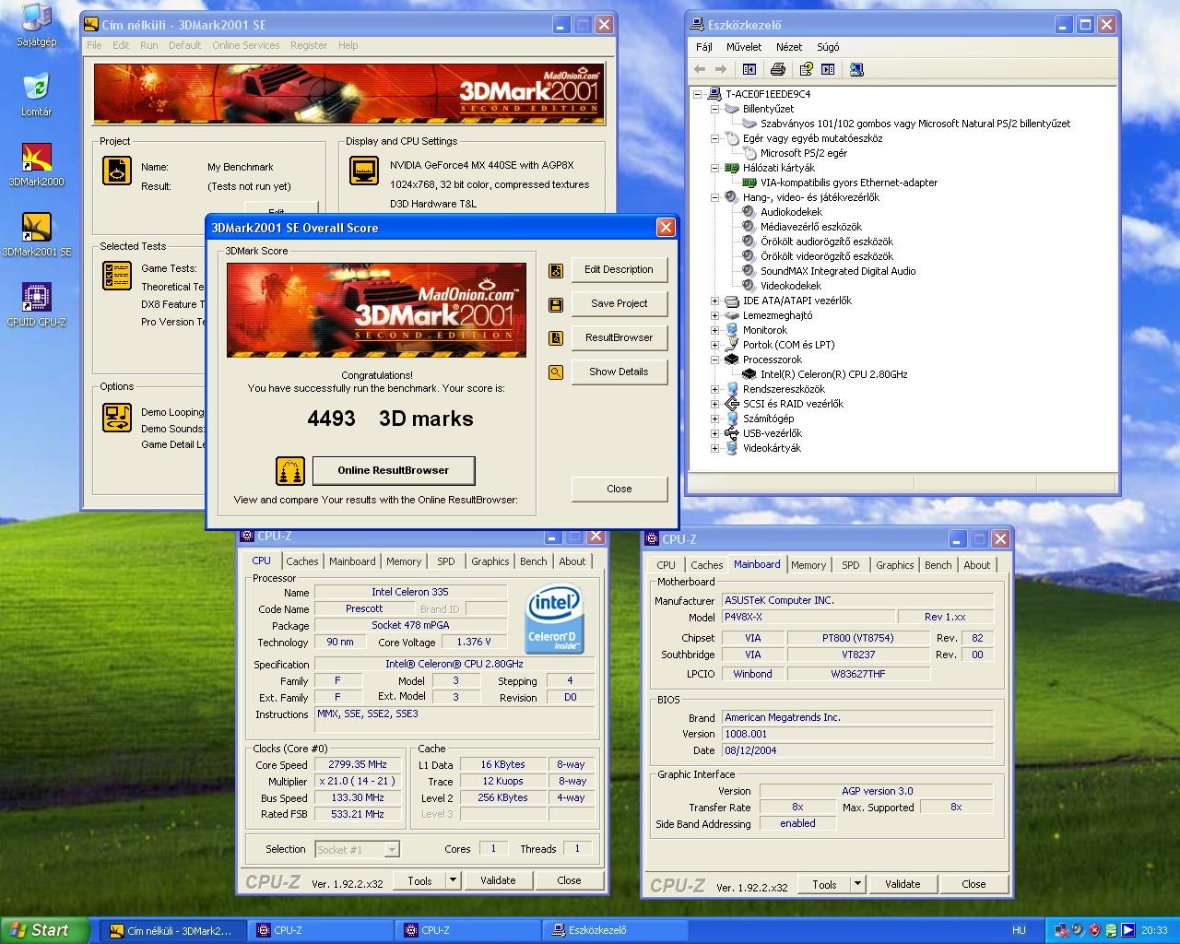
Task: Open Graphics tab in right CPU-Z window
Action: tap(895, 565)
